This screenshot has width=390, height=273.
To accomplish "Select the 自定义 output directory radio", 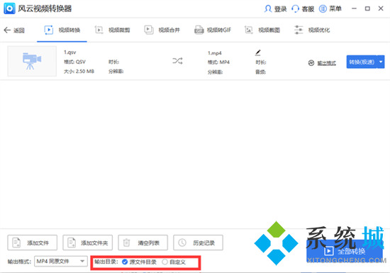I will click(165, 262).
